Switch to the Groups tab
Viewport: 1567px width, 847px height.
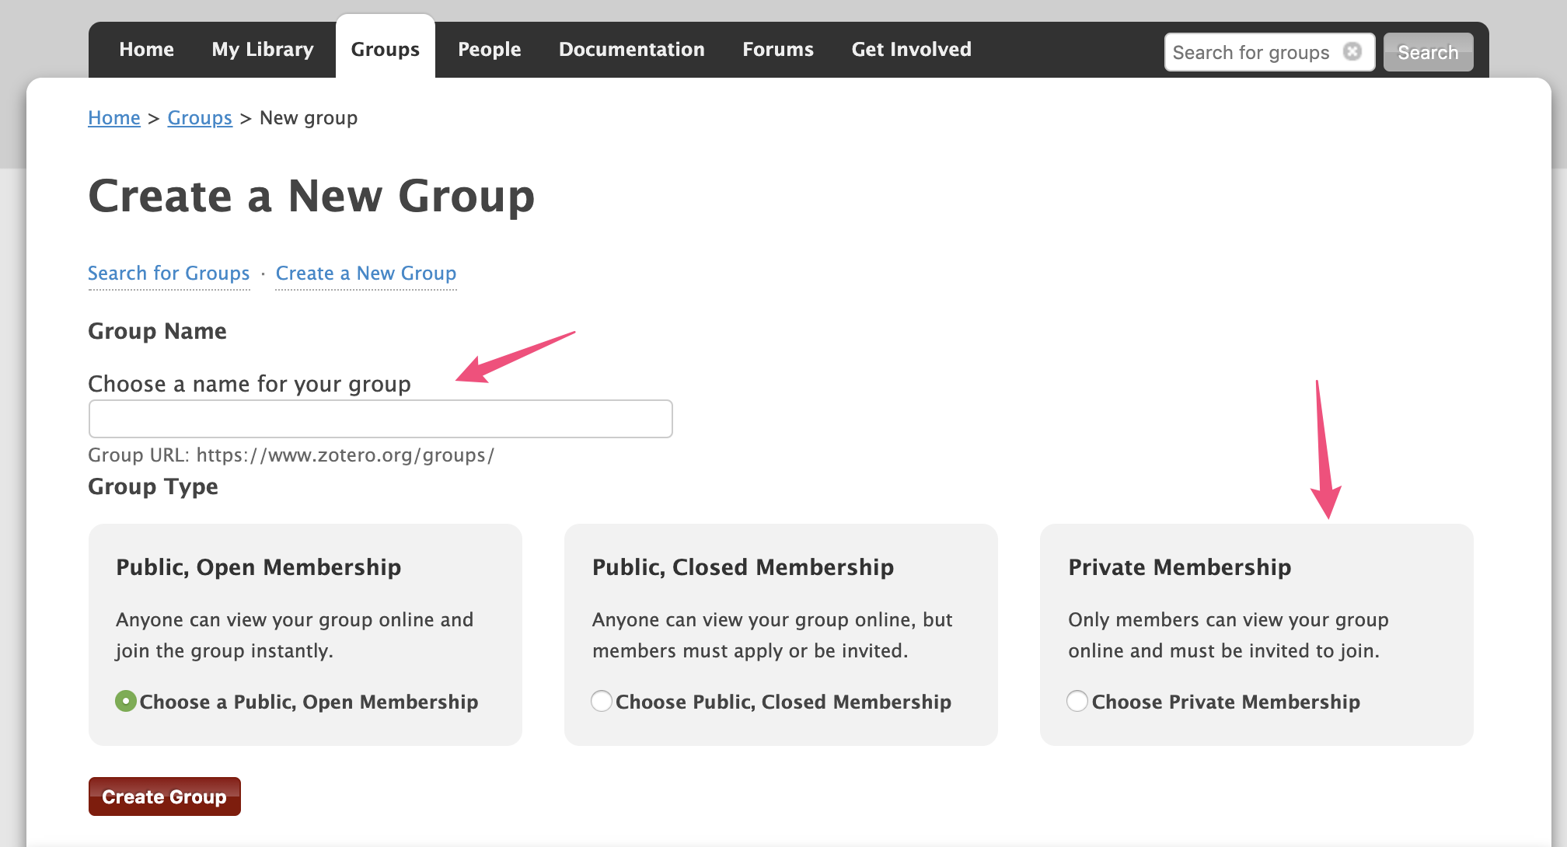click(x=385, y=50)
